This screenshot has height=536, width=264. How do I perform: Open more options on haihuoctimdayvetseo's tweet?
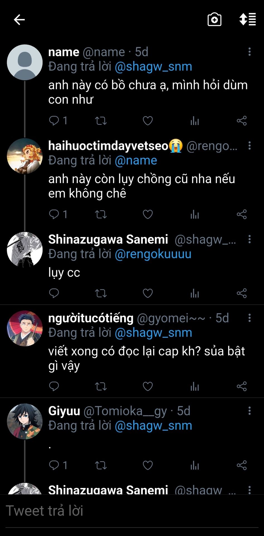[x=250, y=145]
